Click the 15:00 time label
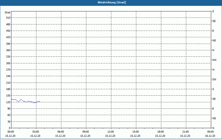 tap(136, 132)
